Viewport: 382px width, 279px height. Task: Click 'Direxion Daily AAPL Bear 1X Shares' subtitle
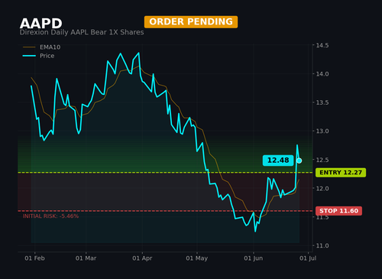(x=82, y=32)
